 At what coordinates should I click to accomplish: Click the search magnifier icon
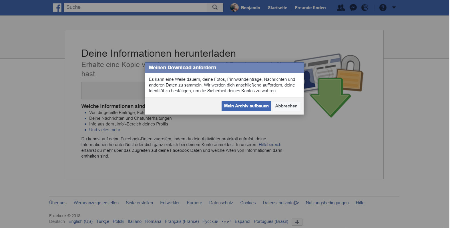215,7
